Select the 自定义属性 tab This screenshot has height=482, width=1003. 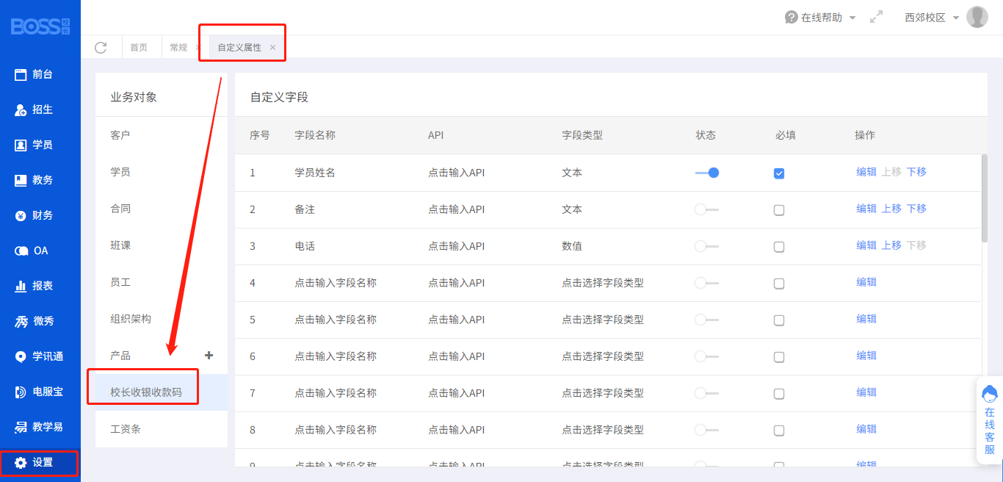coord(239,47)
